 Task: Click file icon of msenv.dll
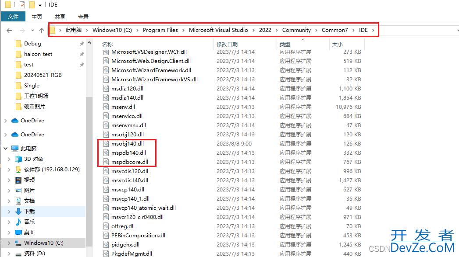click(106, 107)
